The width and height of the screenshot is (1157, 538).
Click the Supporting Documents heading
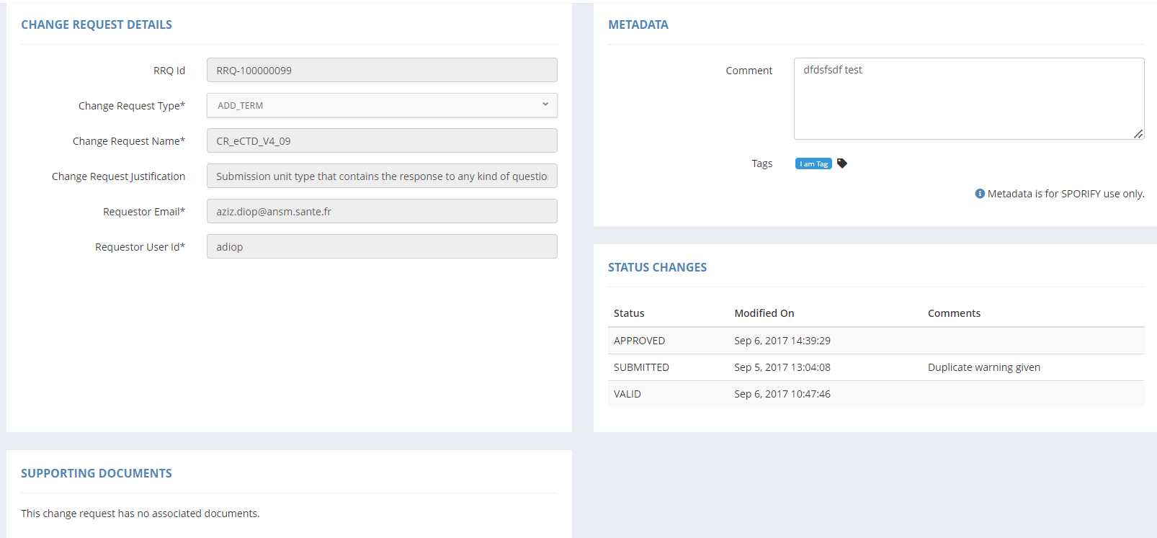coord(97,473)
